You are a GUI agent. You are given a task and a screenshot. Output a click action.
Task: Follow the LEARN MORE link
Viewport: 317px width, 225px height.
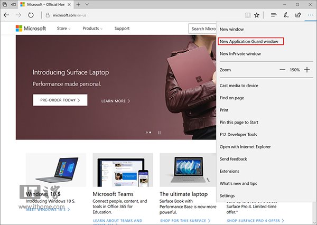point(116,101)
